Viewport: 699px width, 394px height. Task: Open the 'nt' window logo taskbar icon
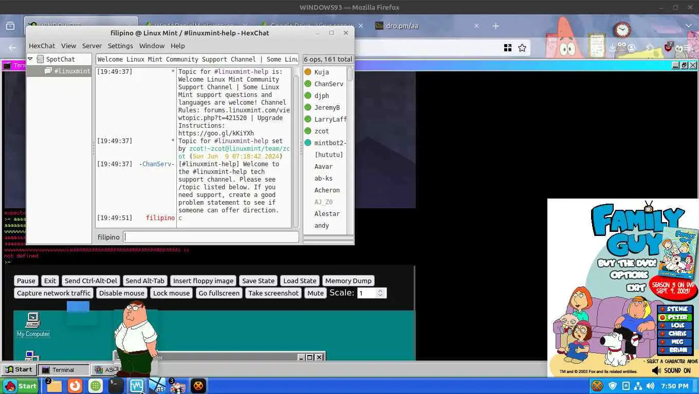pyautogui.click(x=157, y=386)
